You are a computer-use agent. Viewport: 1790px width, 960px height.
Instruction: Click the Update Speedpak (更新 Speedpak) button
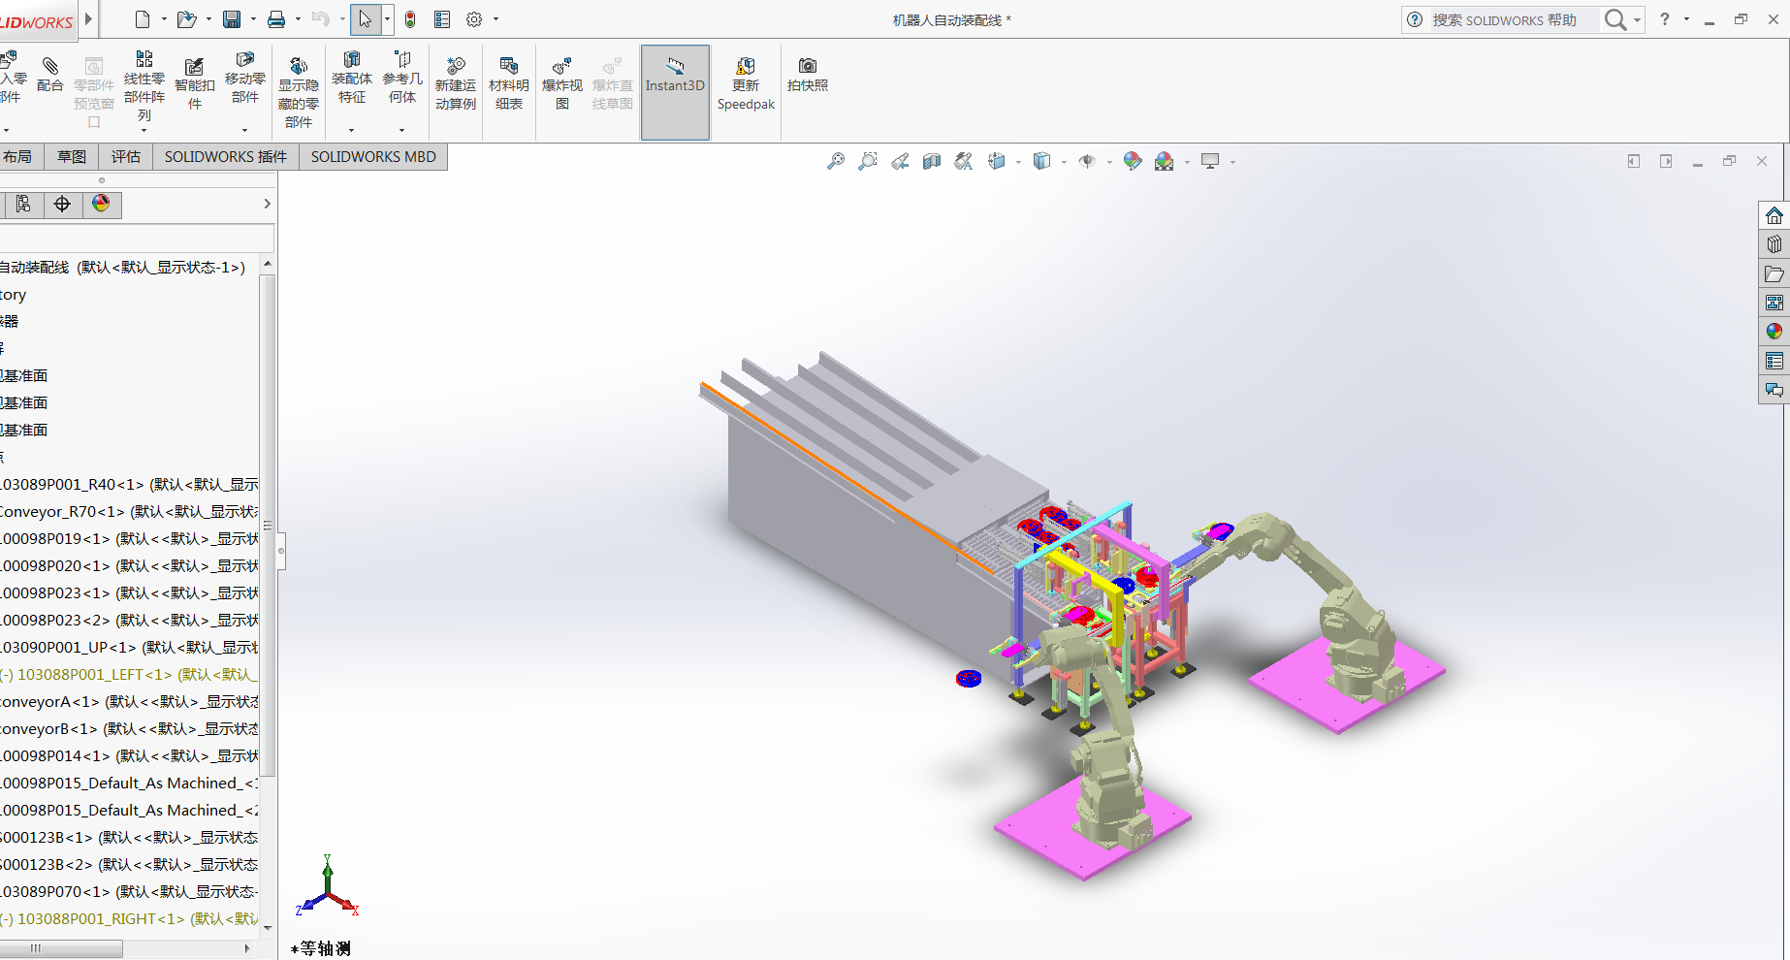(746, 83)
